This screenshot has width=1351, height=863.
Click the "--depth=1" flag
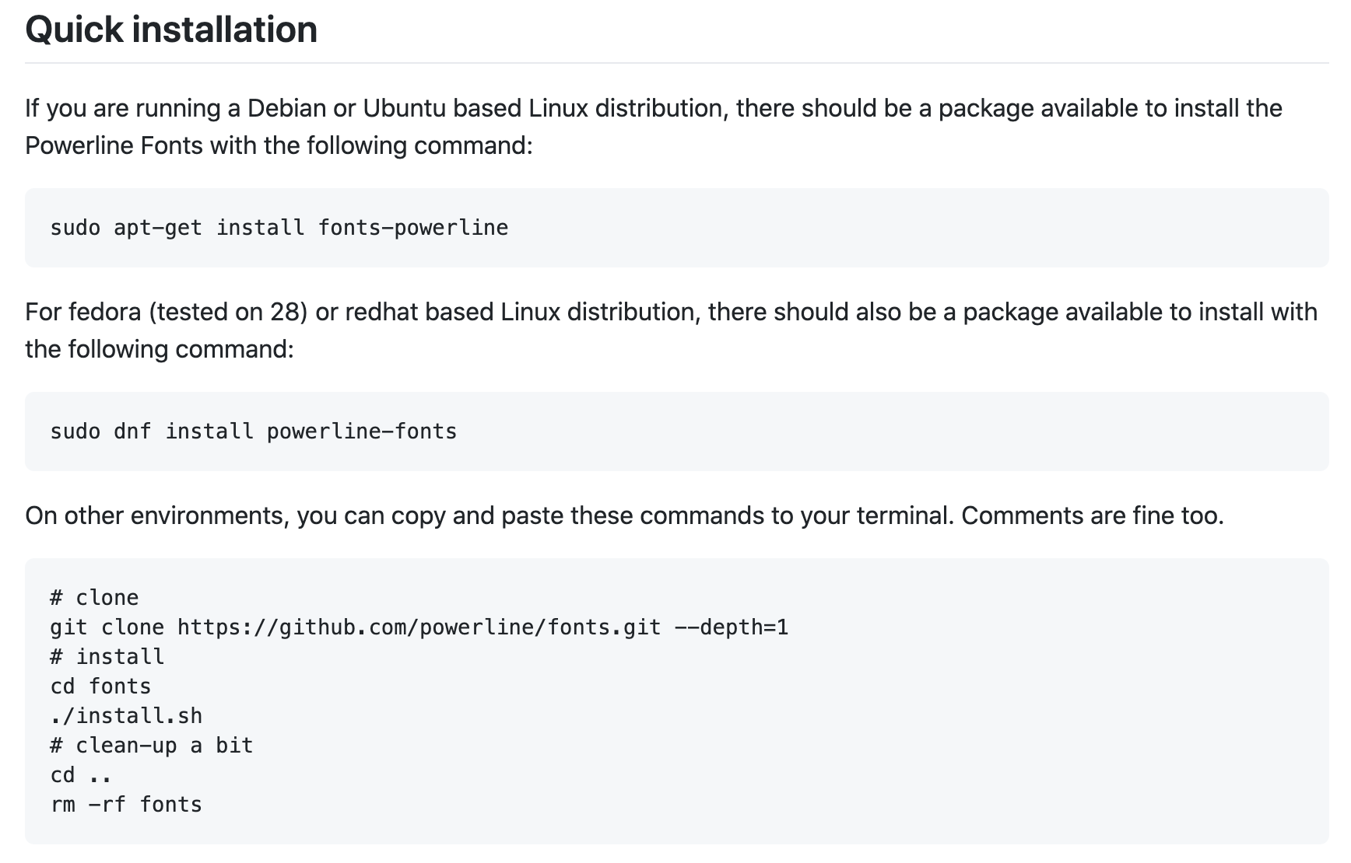pos(732,627)
